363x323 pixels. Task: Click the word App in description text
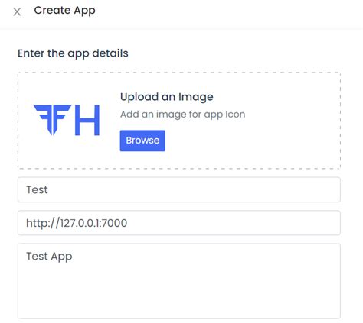click(61, 257)
